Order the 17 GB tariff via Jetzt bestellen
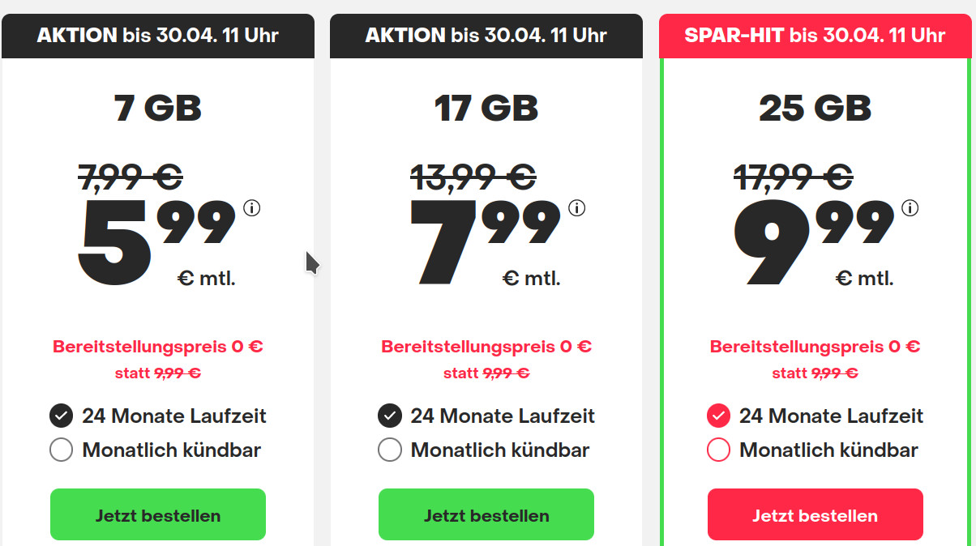Image resolution: width=976 pixels, height=546 pixels. (x=486, y=514)
